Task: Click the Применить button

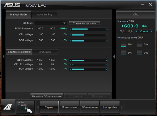Action: click(99, 96)
